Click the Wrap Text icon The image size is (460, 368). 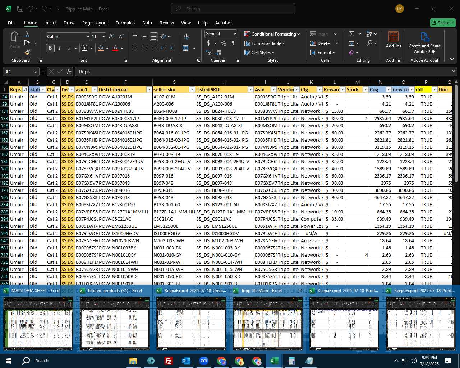tap(186, 36)
